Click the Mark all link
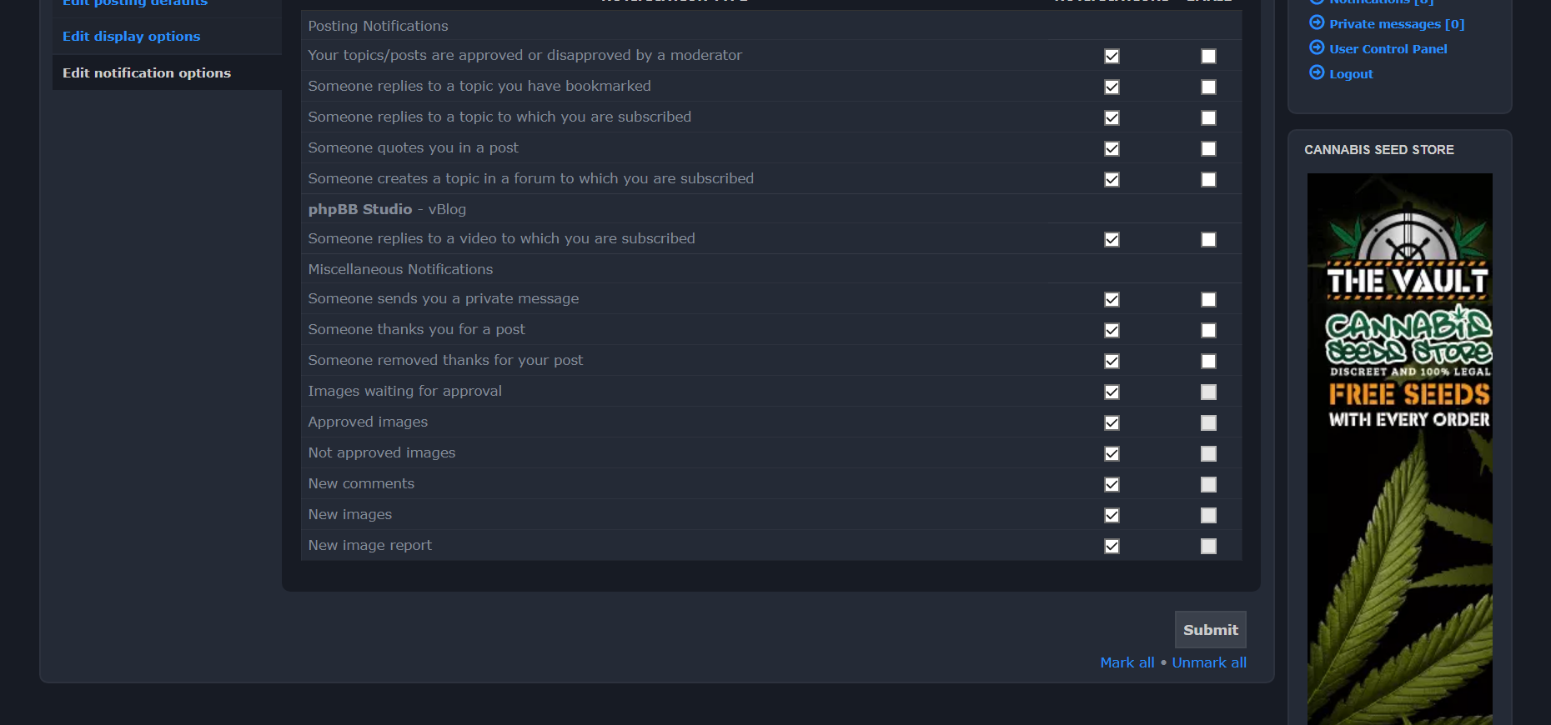This screenshot has height=725, width=1551. coord(1127,662)
